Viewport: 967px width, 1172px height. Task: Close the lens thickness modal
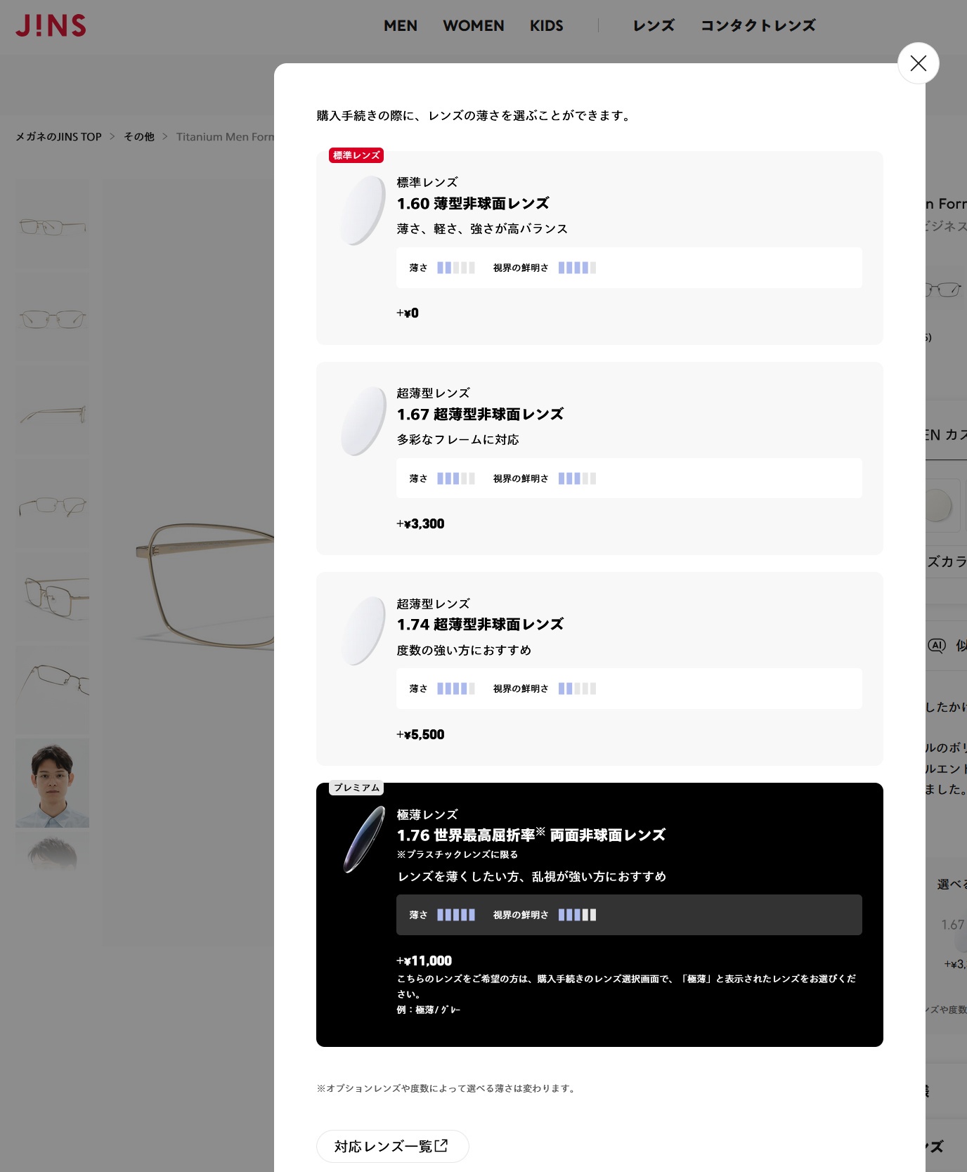tap(918, 63)
